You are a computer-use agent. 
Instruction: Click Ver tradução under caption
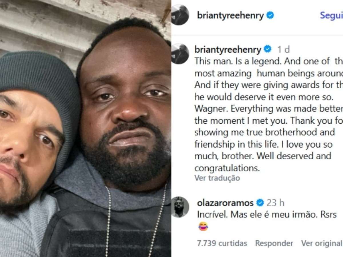(x=217, y=178)
